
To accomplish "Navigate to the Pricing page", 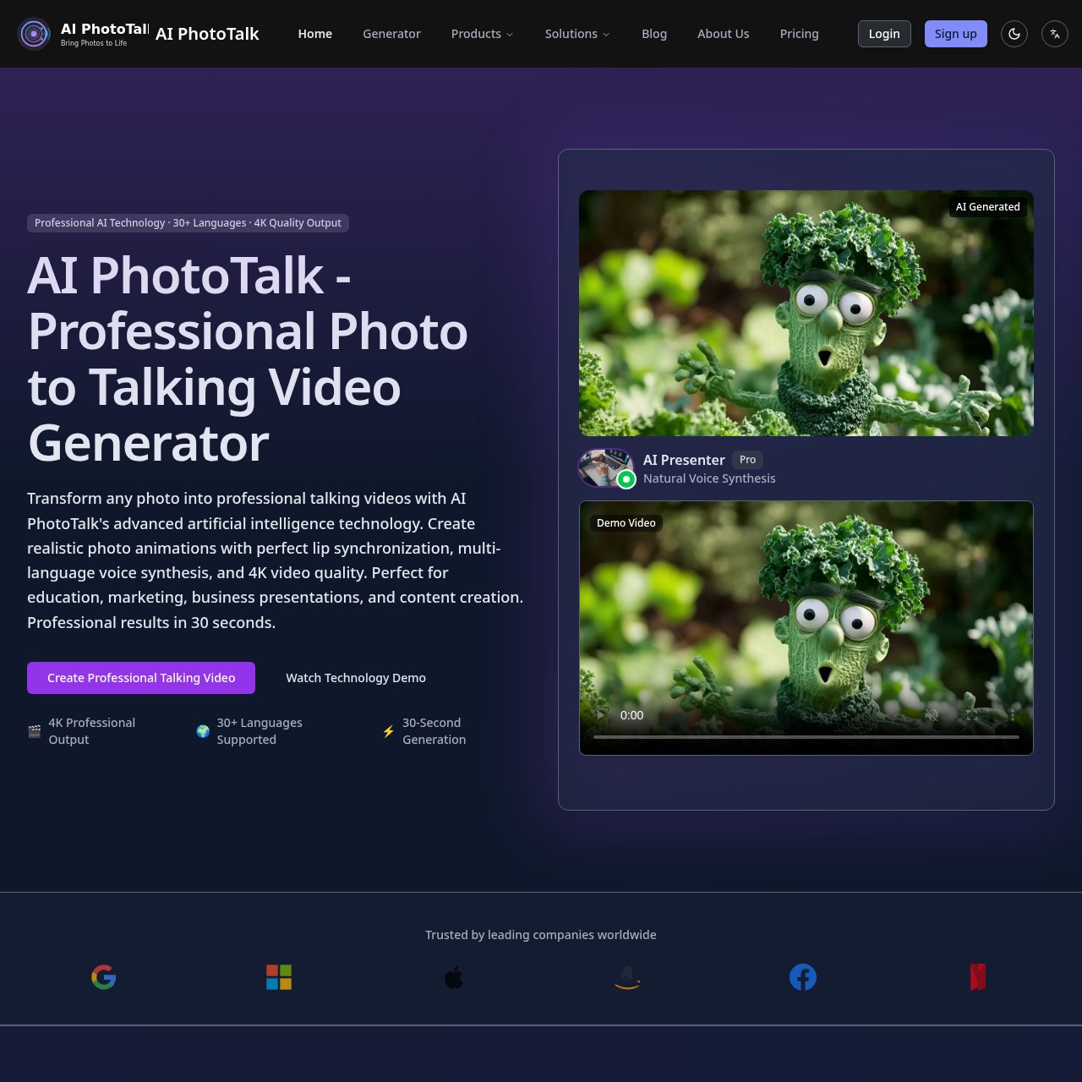I will pyautogui.click(x=799, y=34).
